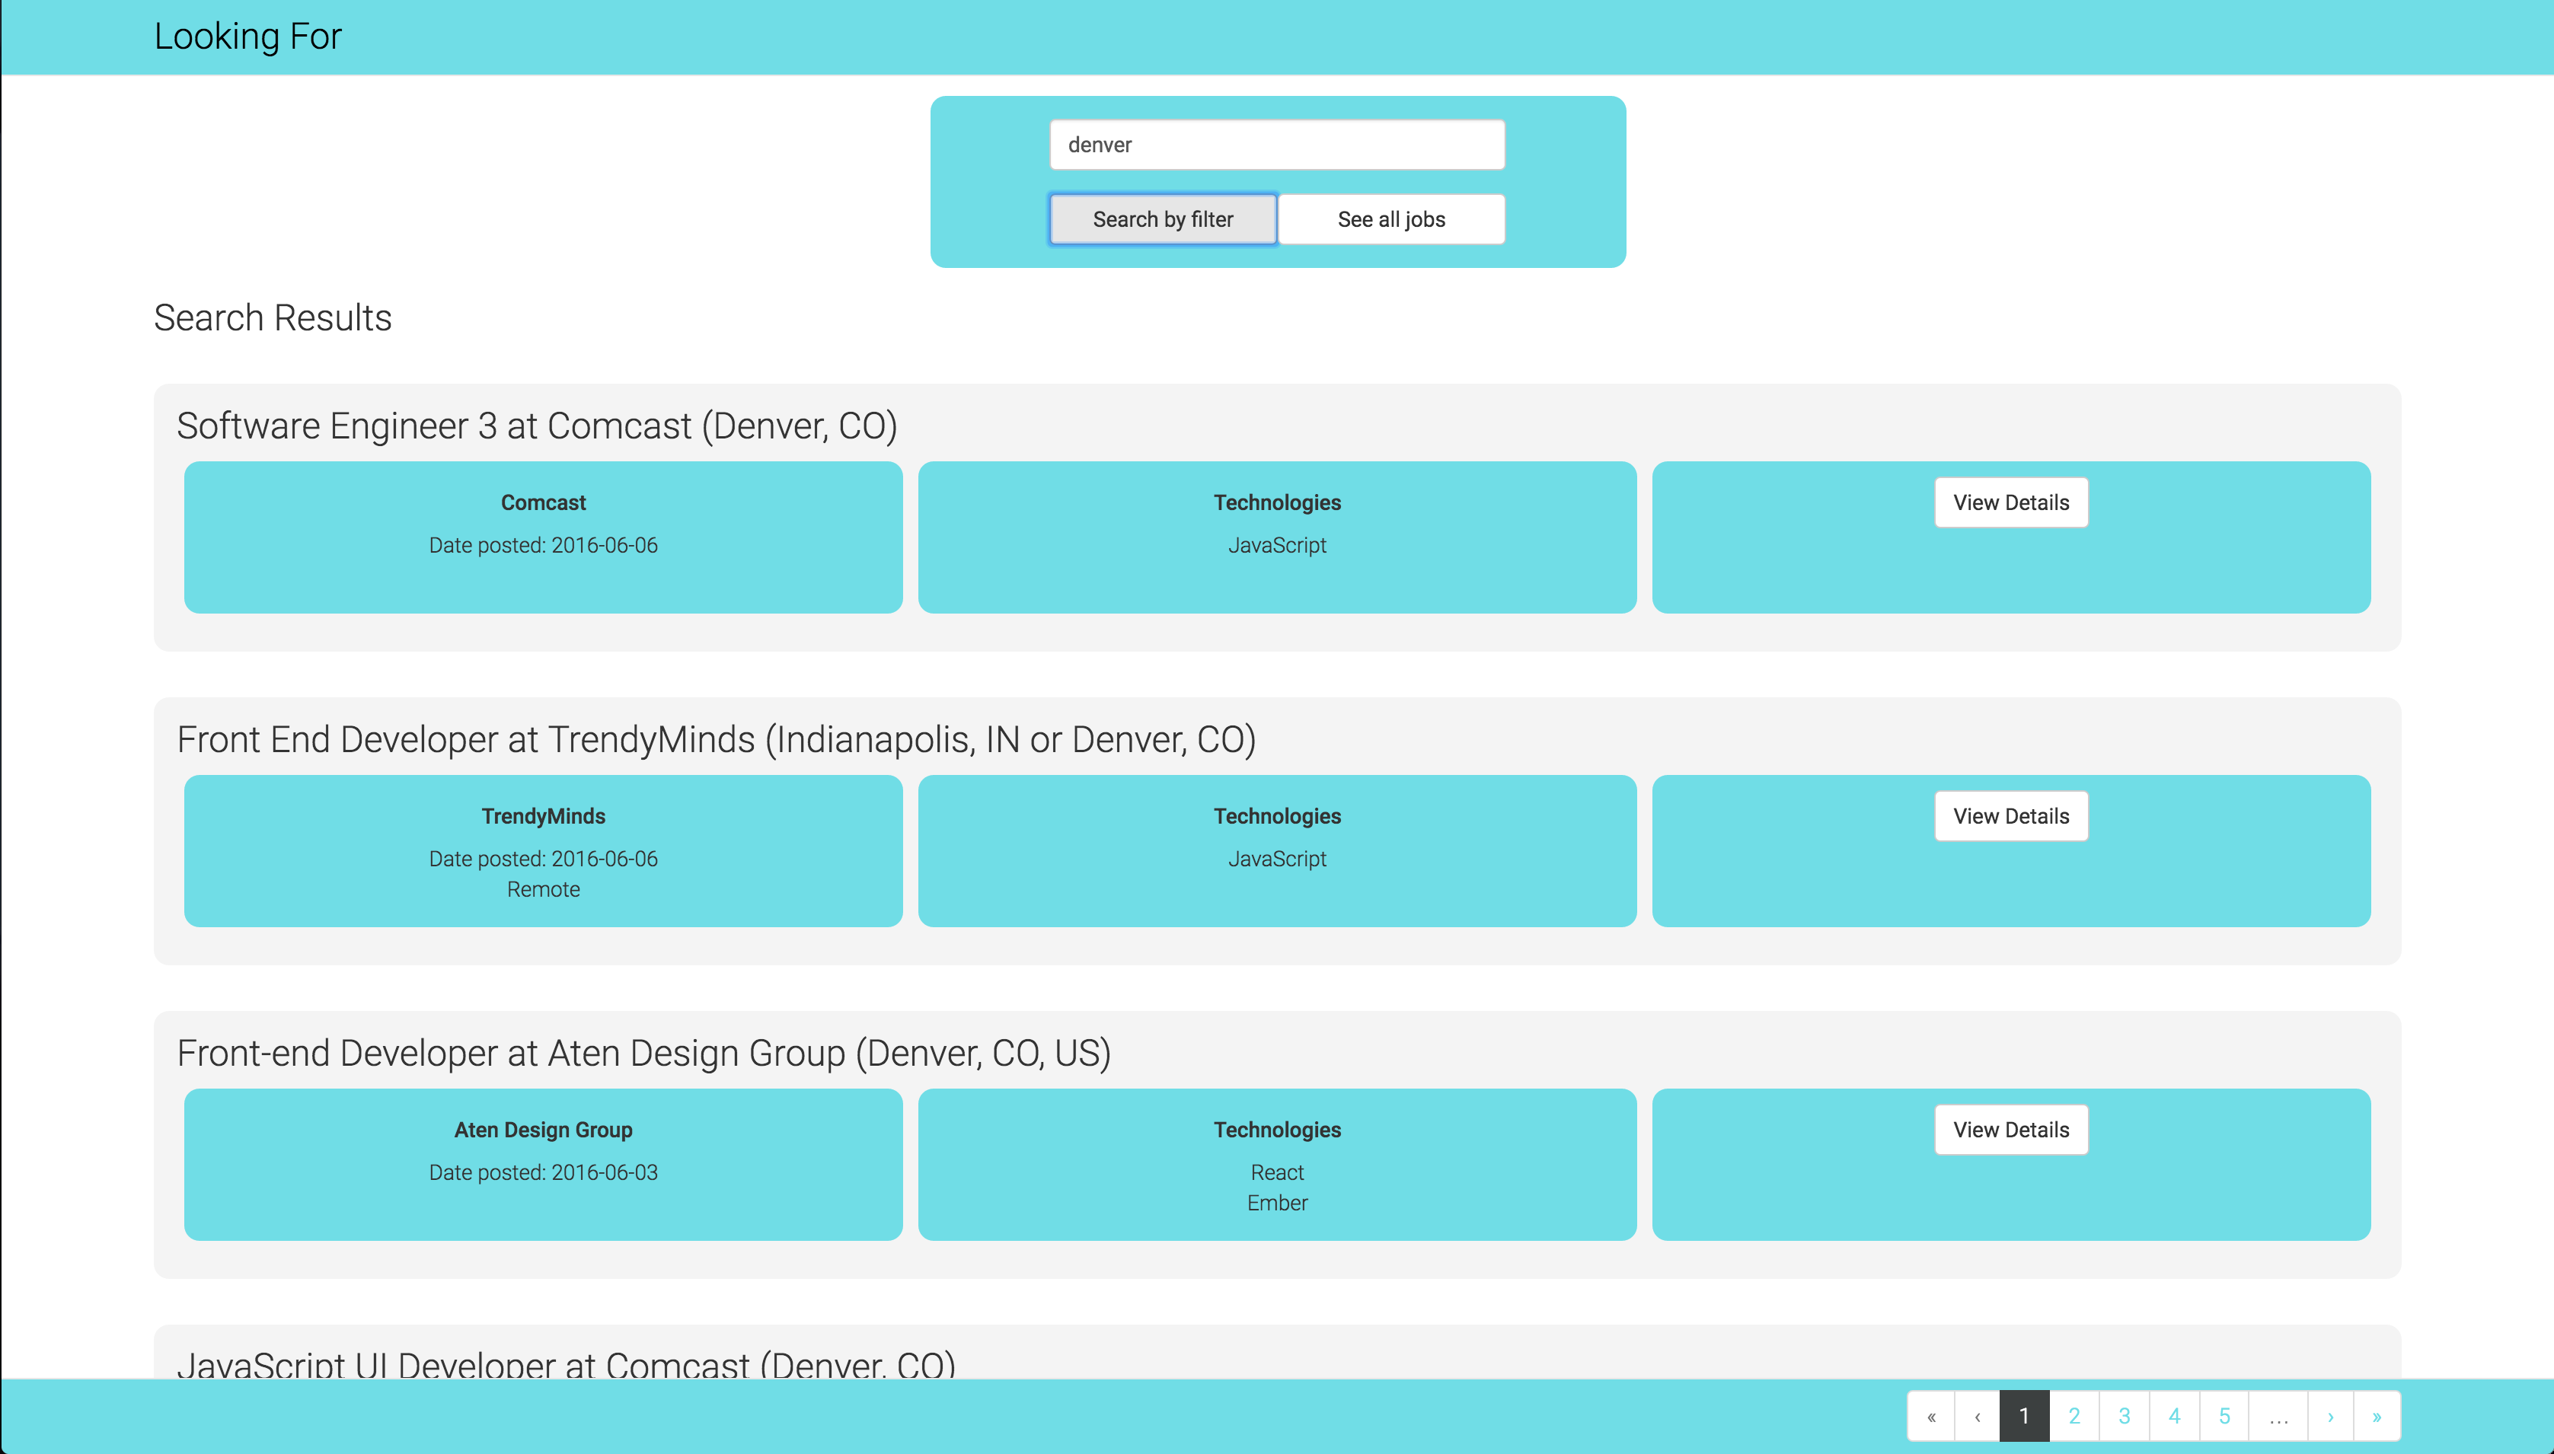Image resolution: width=2554 pixels, height=1454 pixels.
Task: Go to page 5 of results
Action: coord(2224,1416)
